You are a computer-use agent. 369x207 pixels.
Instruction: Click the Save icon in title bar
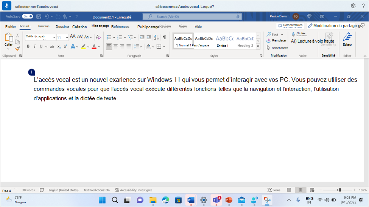[39, 17]
